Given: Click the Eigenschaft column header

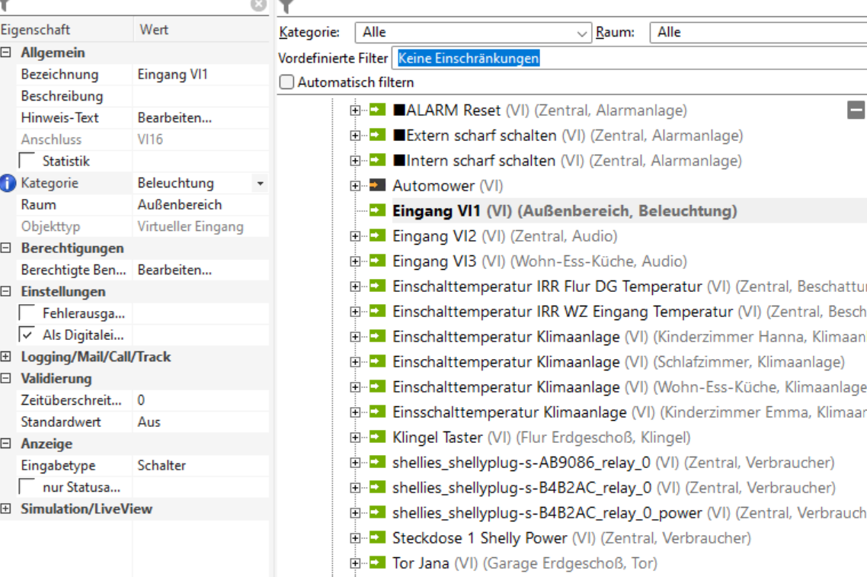Looking at the screenshot, I should click(x=66, y=29).
